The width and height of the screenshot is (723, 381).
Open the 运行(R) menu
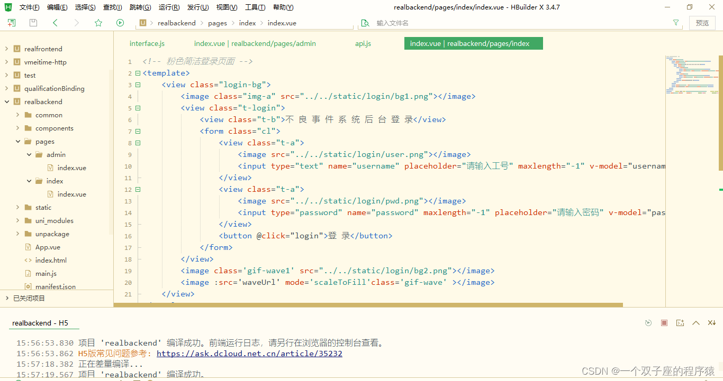[x=169, y=7]
